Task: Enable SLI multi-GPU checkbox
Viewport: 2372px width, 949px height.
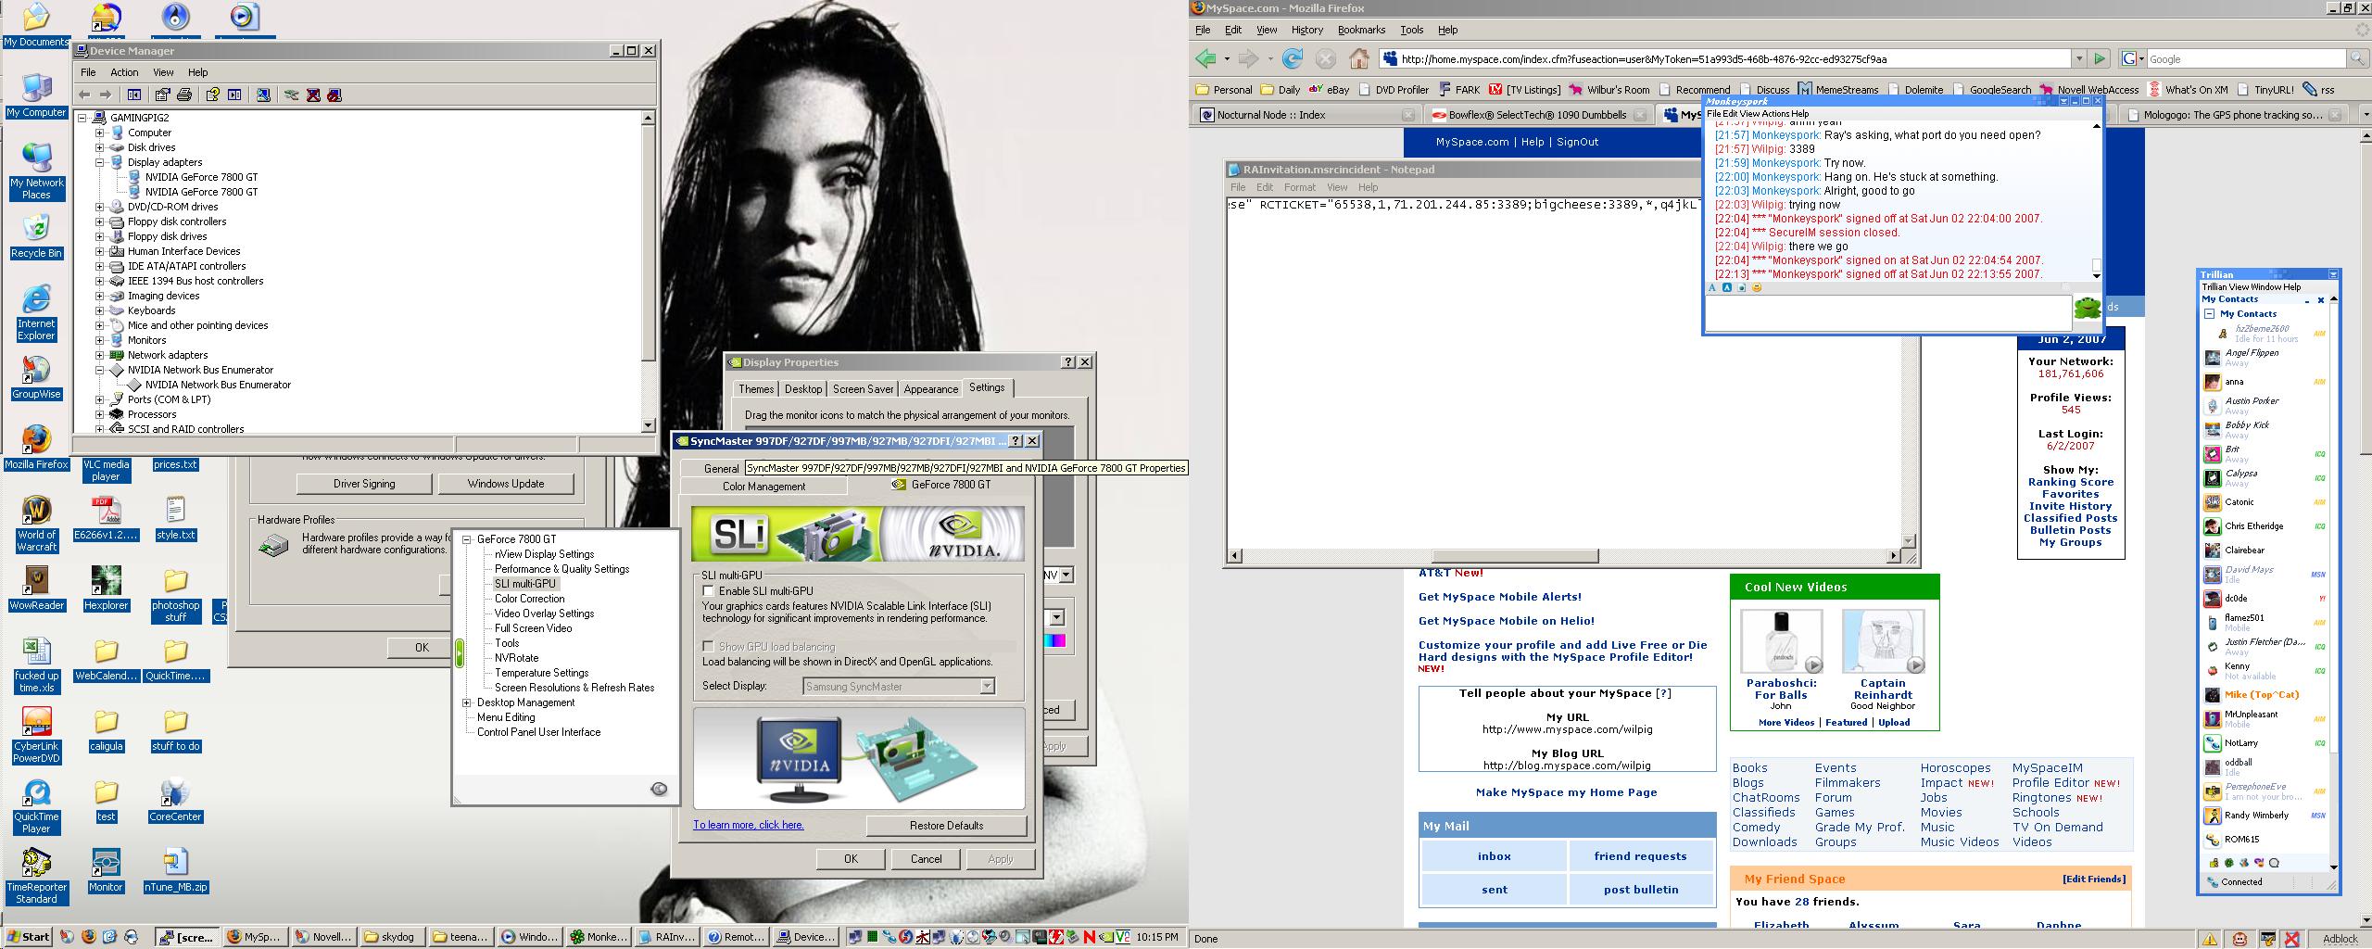Action: point(708,591)
